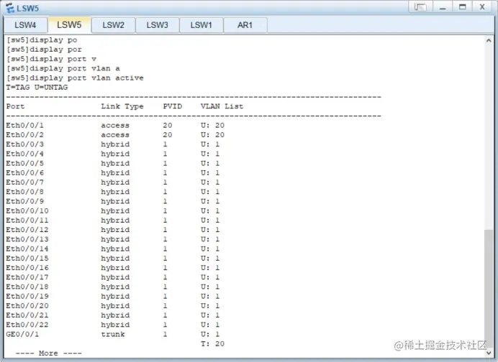498x362 pixels.
Task: Click the 'T: 20' tagged VLAN entry
Action: pyautogui.click(x=213, y=344)
